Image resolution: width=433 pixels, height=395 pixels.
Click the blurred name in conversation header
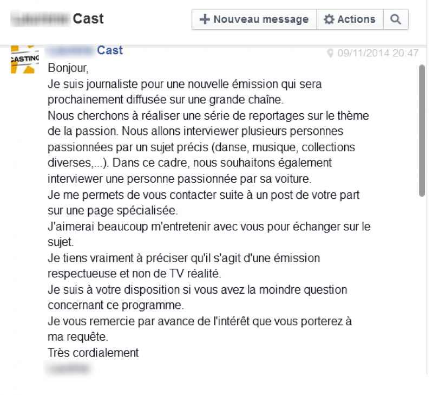40,19
